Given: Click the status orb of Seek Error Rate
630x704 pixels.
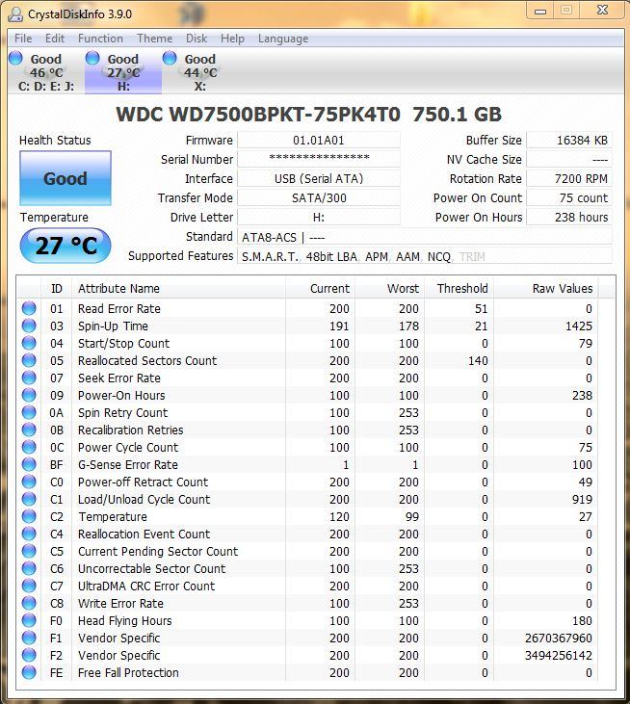Looking at the screenshot, I should point(29,378).
